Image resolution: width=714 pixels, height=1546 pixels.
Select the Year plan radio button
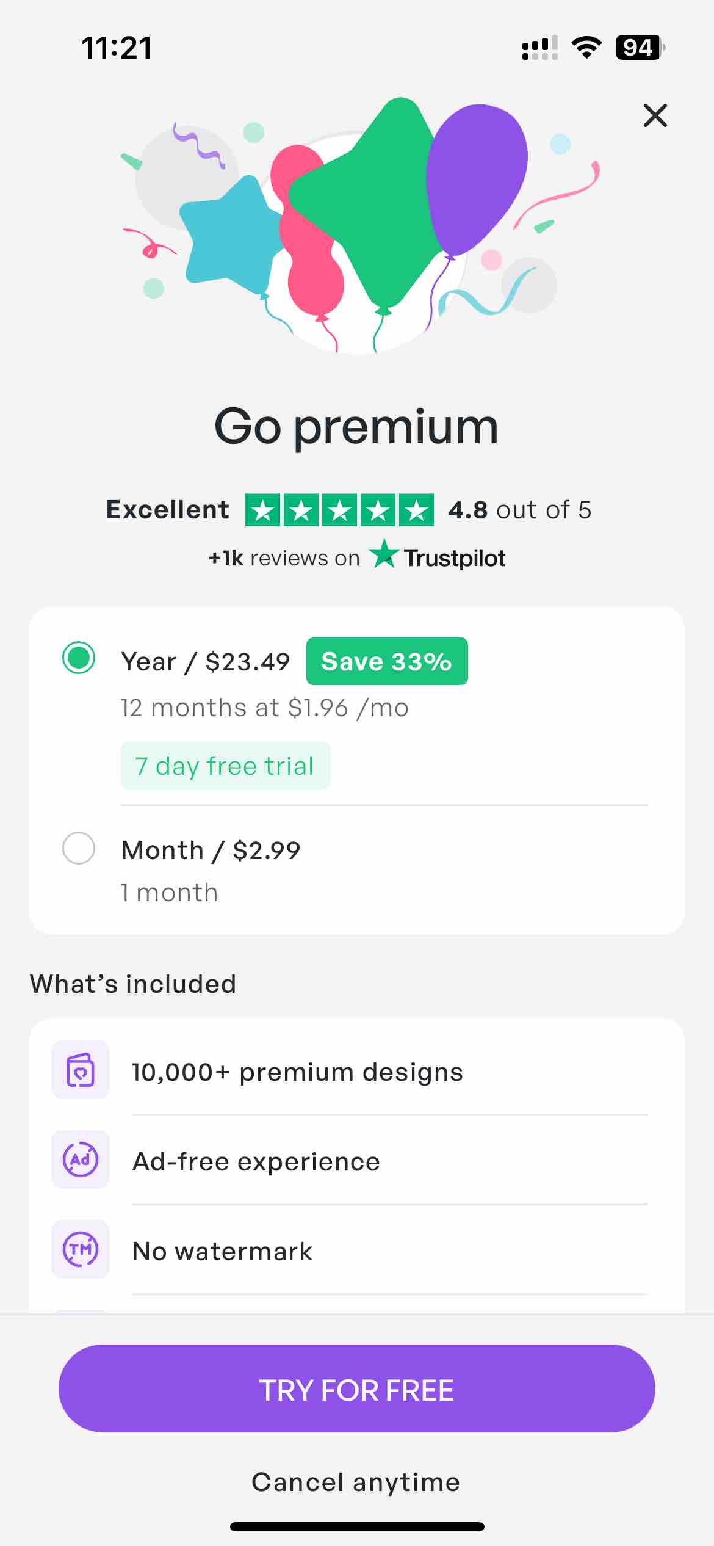click(x=79, y=658)
